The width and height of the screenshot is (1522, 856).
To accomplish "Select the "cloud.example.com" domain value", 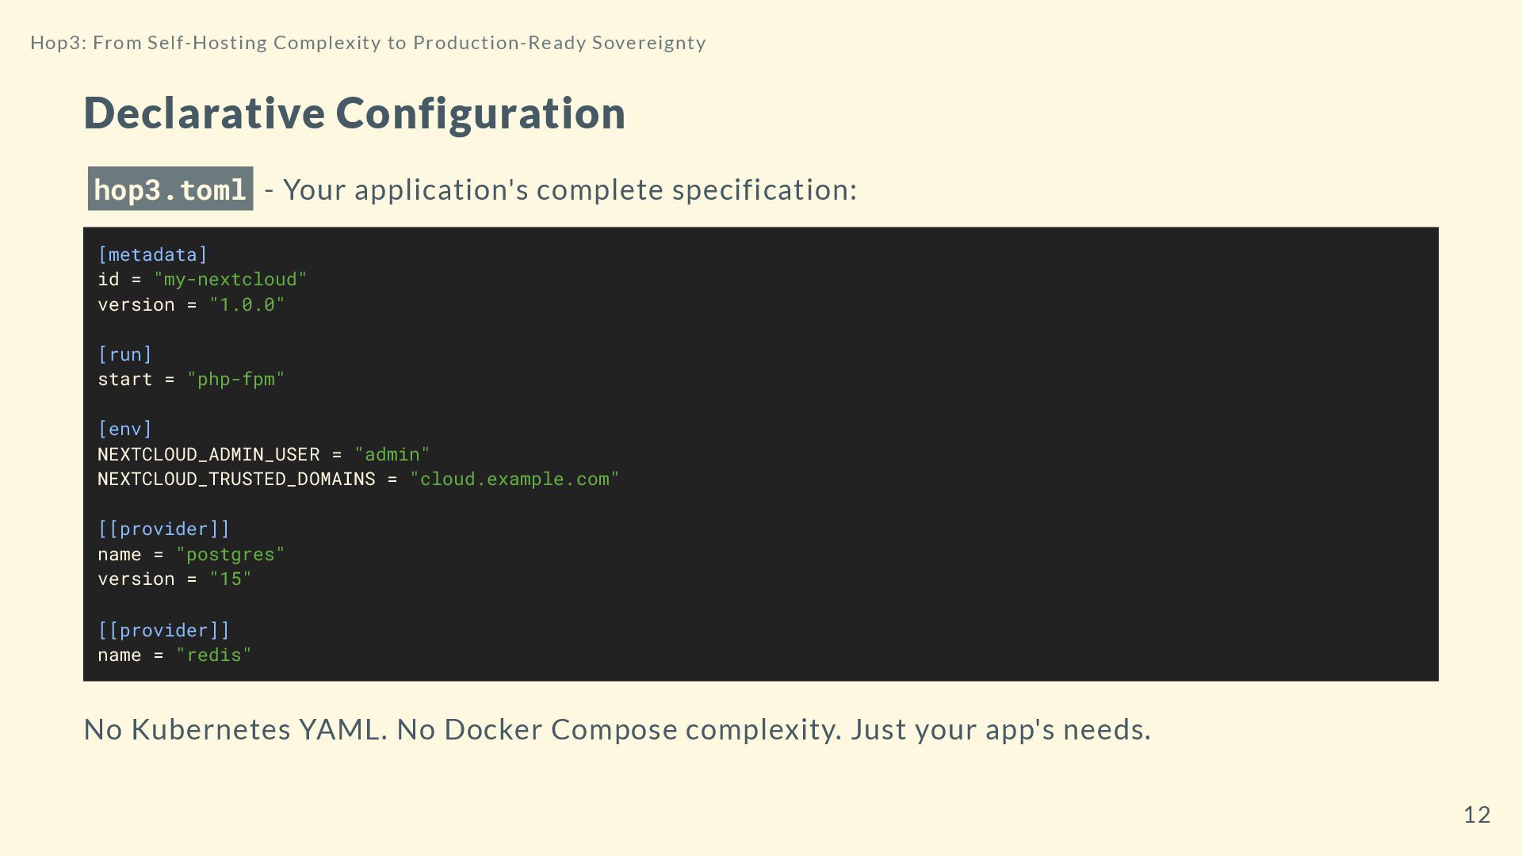I will pyautogui.click(x=514, y=480).
